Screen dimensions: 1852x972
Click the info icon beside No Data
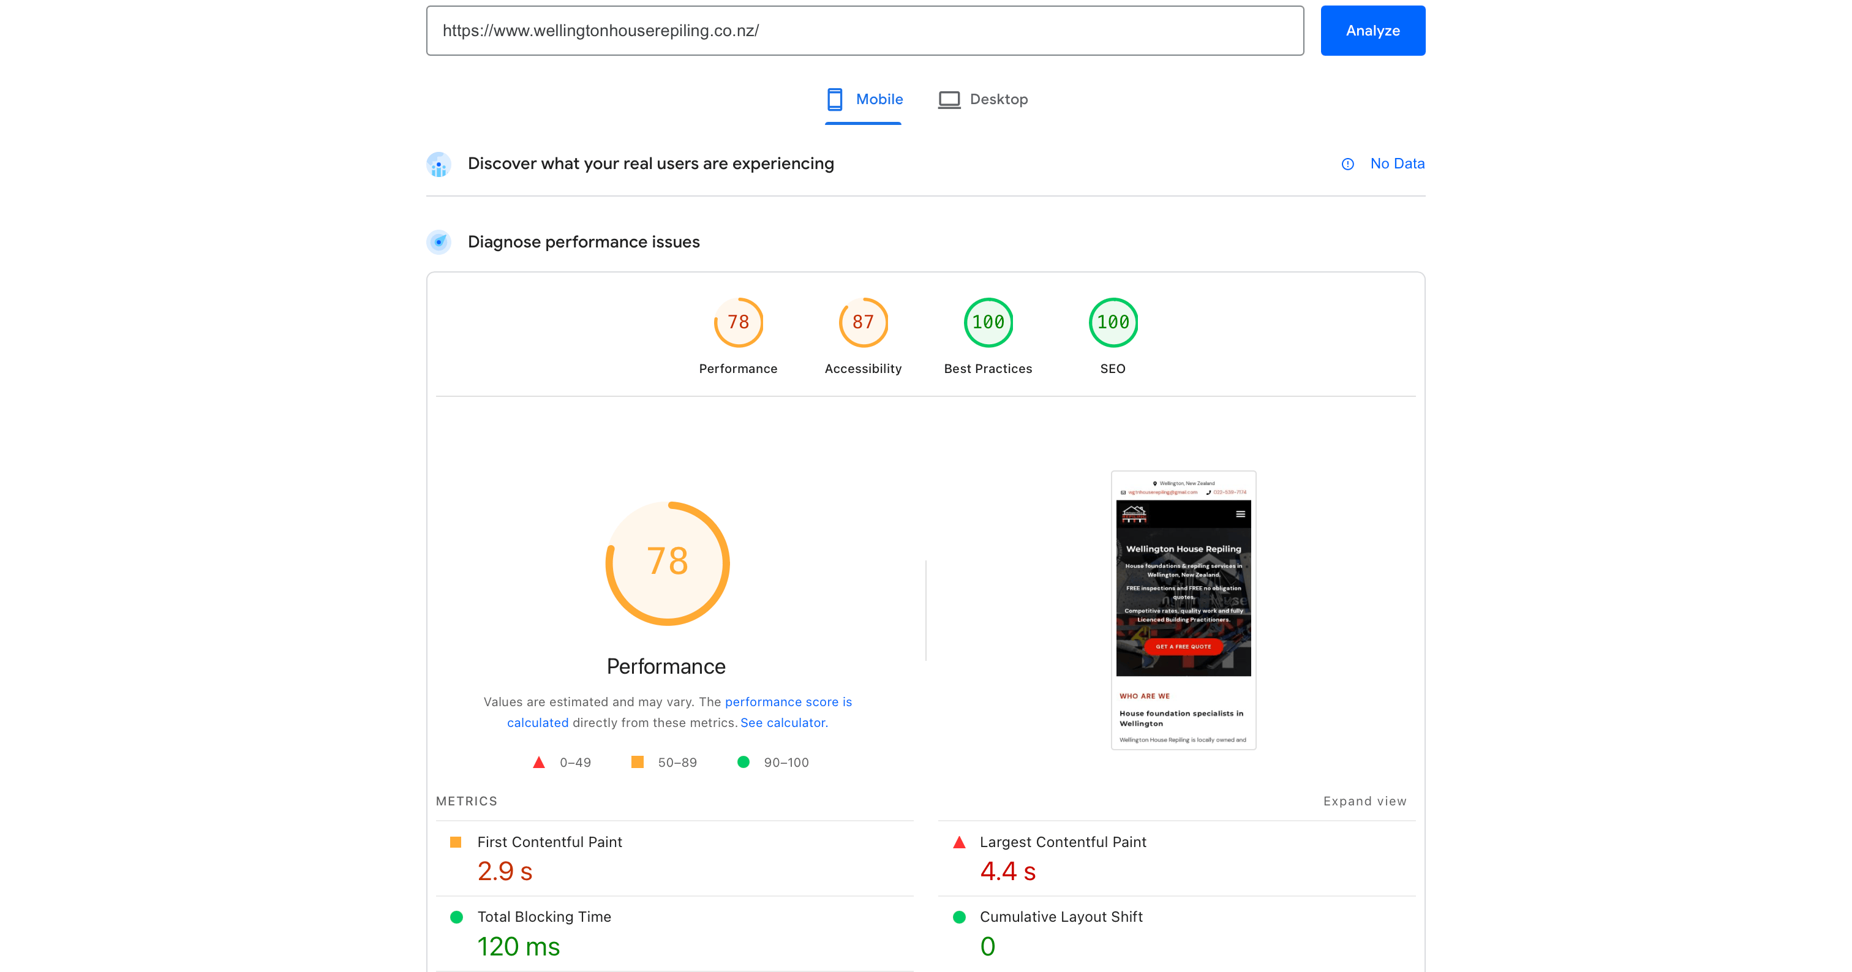1348,164
